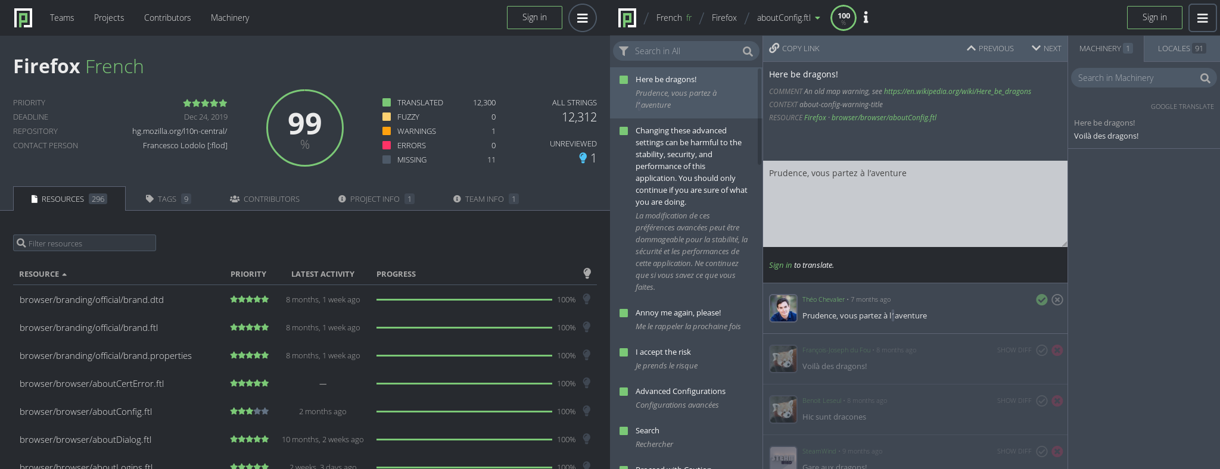The image size is (1220, 469).
Task: Click 'Sign in' to translate link
Action: coord(780,265)
